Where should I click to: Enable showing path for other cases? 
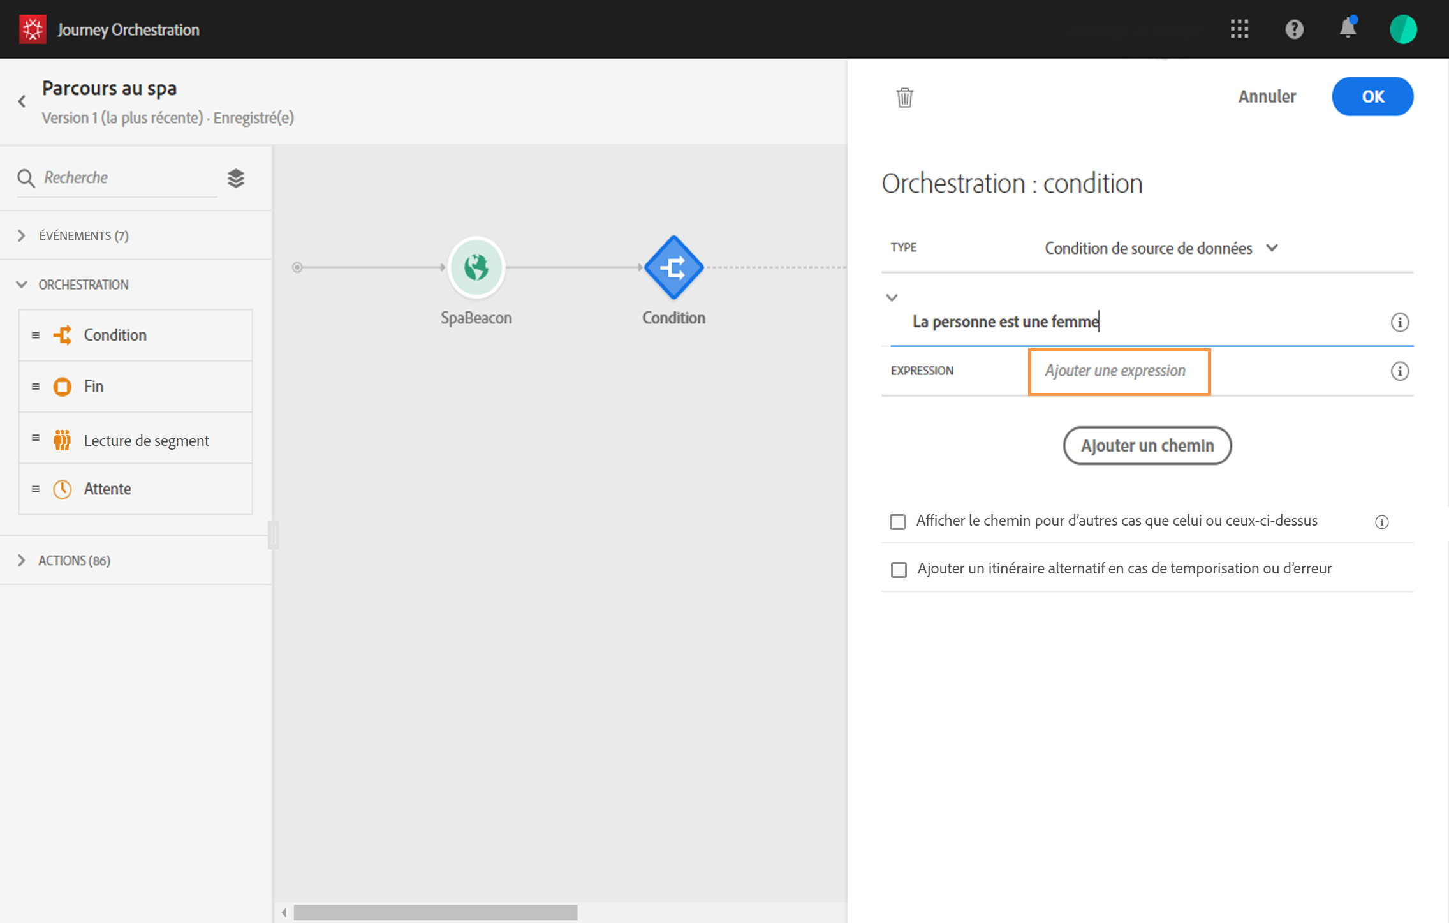897,522
